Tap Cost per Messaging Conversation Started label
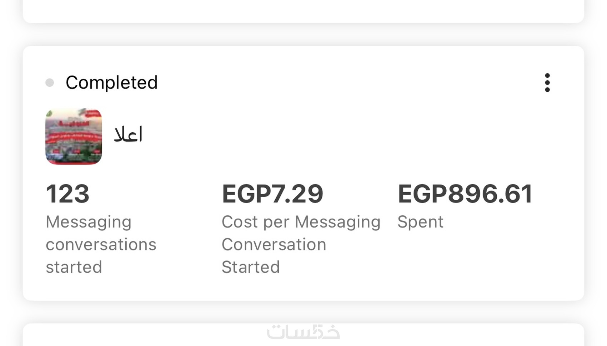This screenshot has width=607, height=346. (x=301, y=244)
